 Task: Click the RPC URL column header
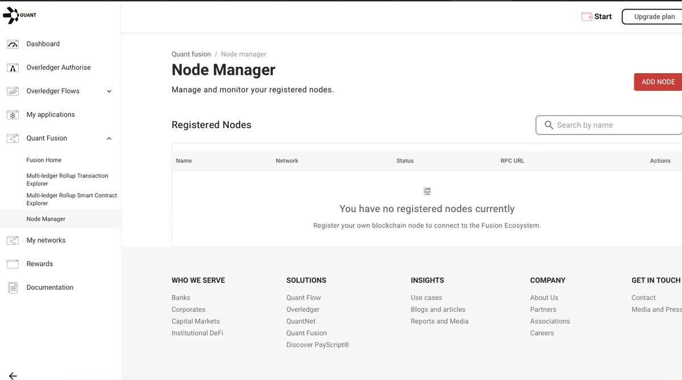coord(513,161)
